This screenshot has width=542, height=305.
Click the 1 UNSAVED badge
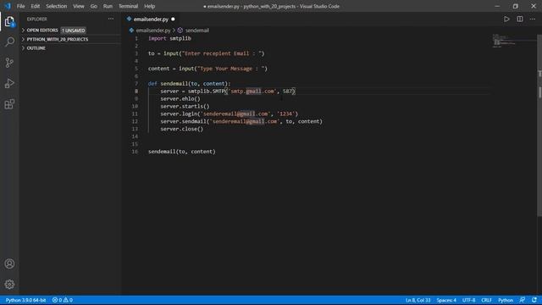[74, 30]
